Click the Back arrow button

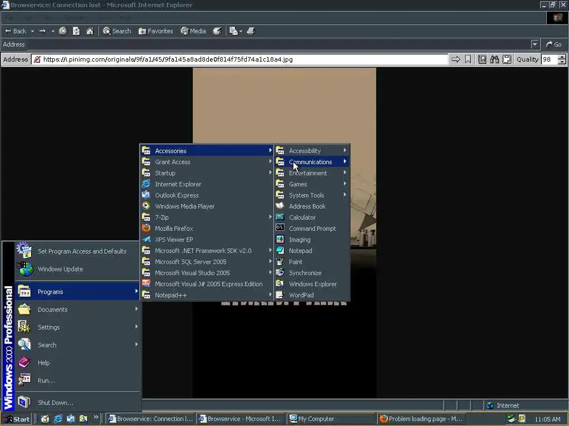(15, 31)
